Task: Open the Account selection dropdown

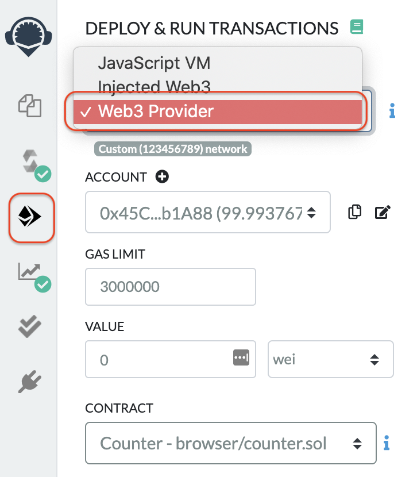Action: [207, 213]
